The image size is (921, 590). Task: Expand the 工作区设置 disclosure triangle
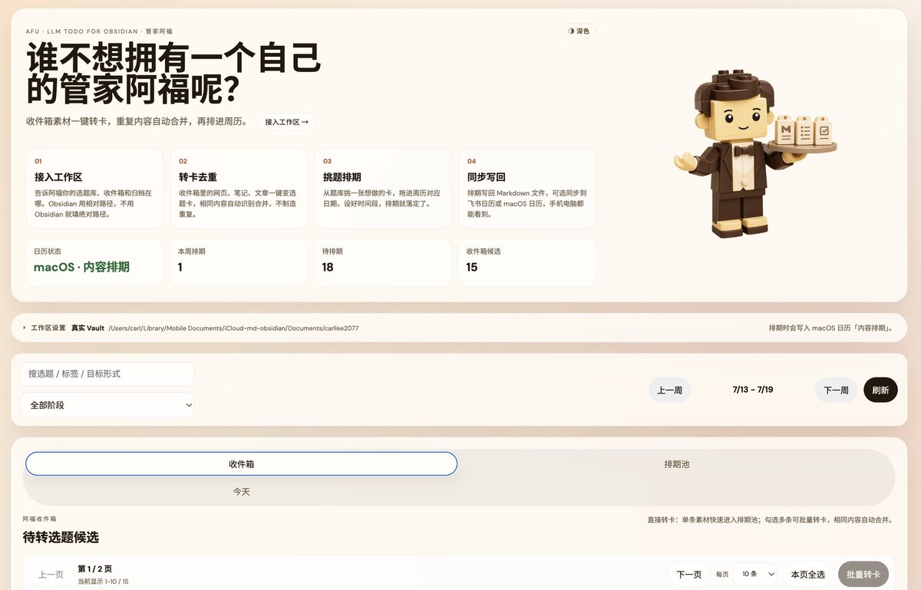coord(25,328)
